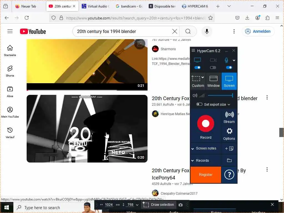The image size is (284, 213).
Task: List all Firefox tabs chevron
Action: (229, 6)
